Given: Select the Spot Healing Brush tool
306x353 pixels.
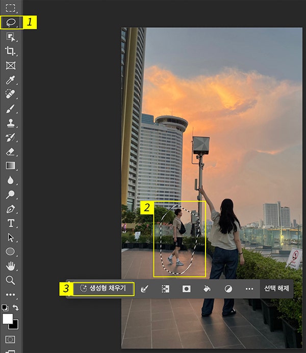Looking at the screenshot, I should coord(10,94).
